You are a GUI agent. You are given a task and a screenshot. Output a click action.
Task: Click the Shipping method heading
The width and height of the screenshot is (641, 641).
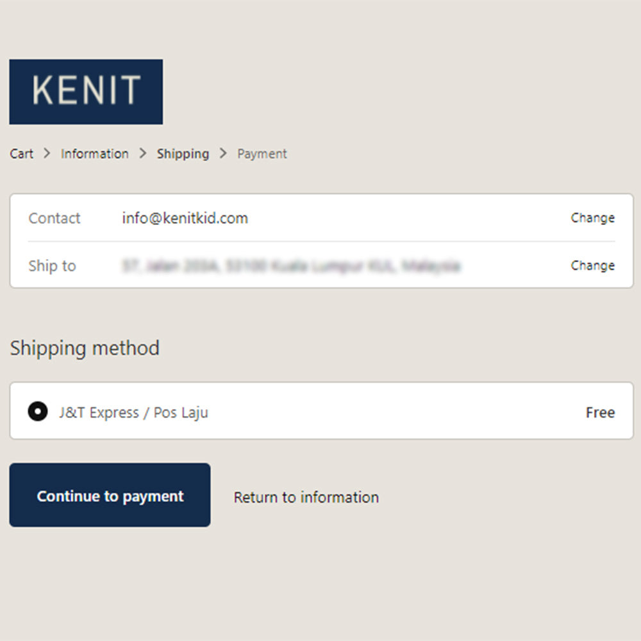tap(85, 348)
